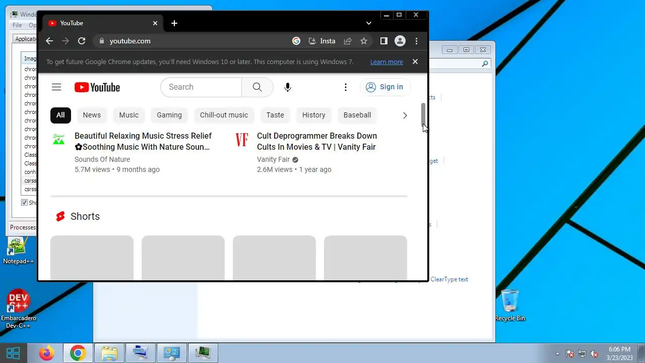Show hidden system tray icons

click(557, 353)
